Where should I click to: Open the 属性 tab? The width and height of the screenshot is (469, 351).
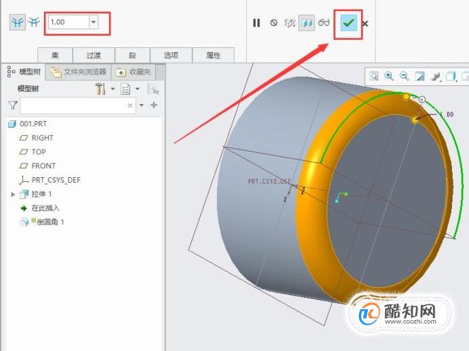213,55
